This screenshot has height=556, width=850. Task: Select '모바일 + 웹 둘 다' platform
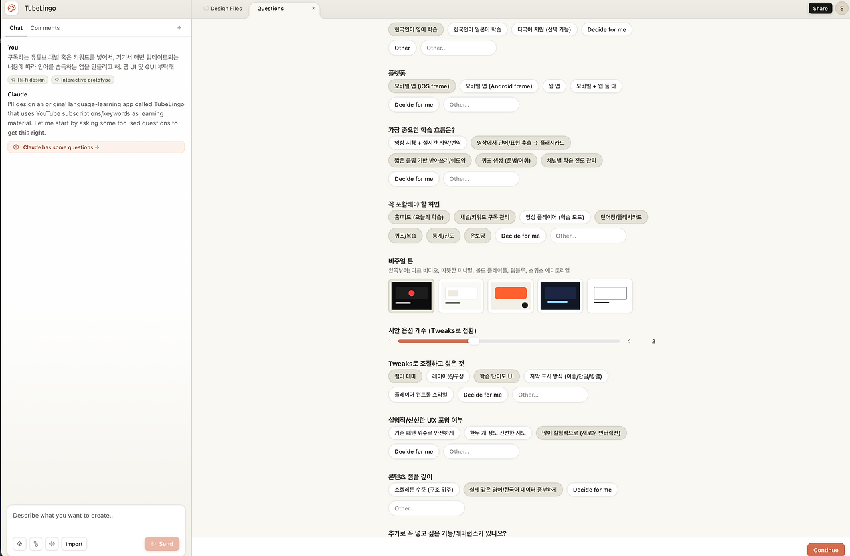click(x=596, y=86)
